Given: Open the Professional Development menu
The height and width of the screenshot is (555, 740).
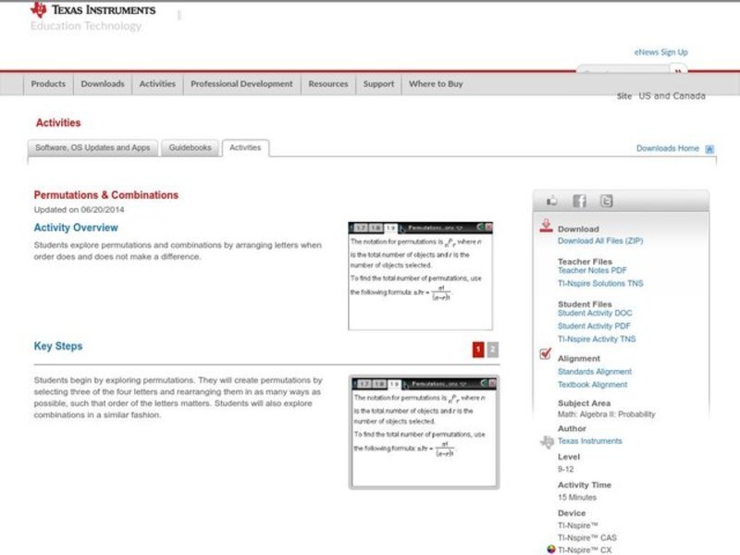Looking at the screenshot, I should (x=241, y=84).
